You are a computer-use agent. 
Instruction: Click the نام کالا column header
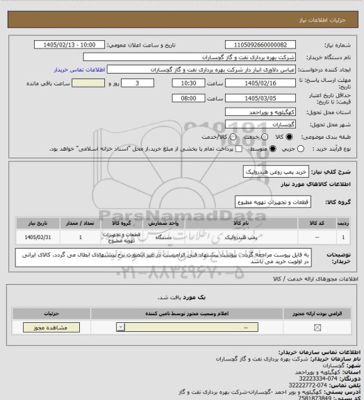pos(241,223)
